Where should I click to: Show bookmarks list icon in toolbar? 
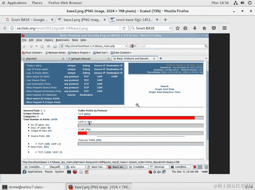pyautogui.click(x=185, y=28)
